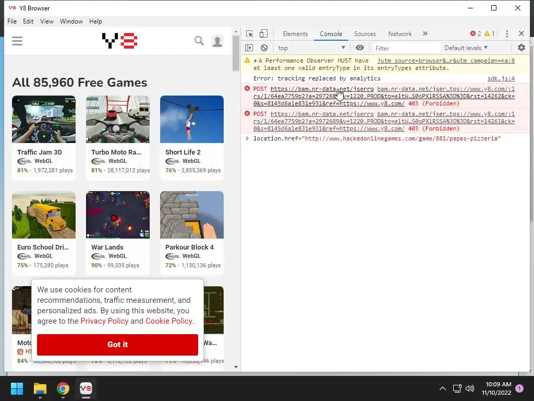This screenshot has height=401, width=534.
Task: Open the first POST bam.nr-data.net URL
Action: coord(322,89)
